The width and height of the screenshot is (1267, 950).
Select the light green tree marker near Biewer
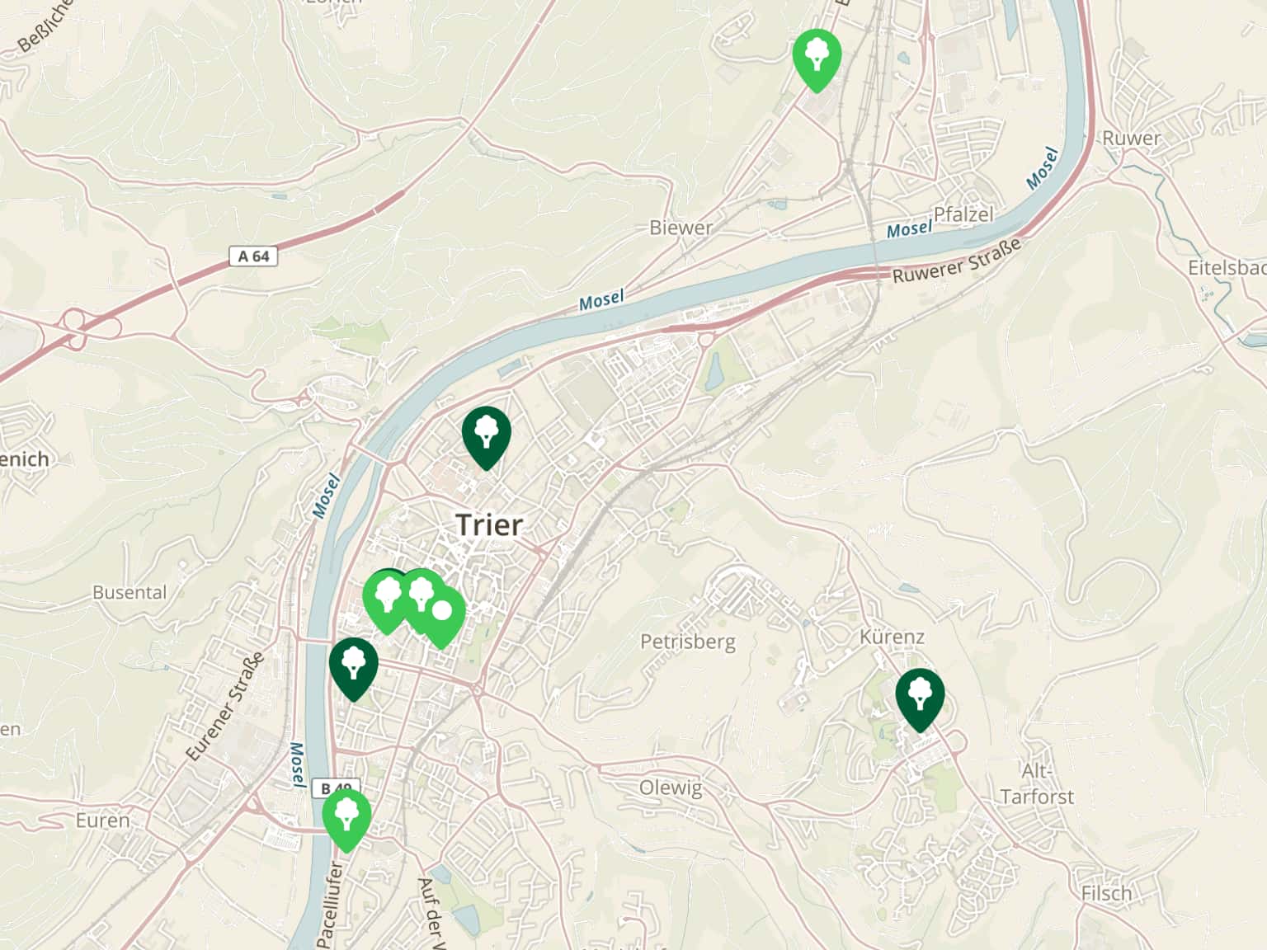click(x=817, y=59)
